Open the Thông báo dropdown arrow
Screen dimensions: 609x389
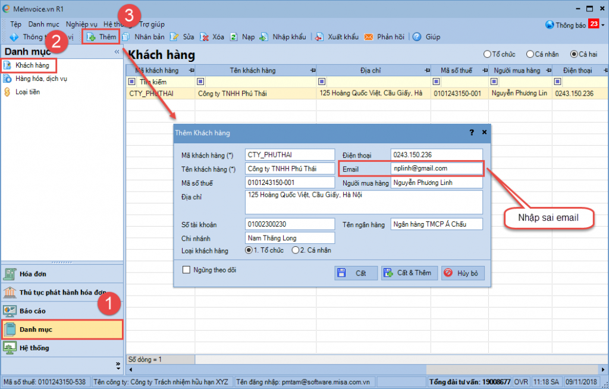click(603, 25)
